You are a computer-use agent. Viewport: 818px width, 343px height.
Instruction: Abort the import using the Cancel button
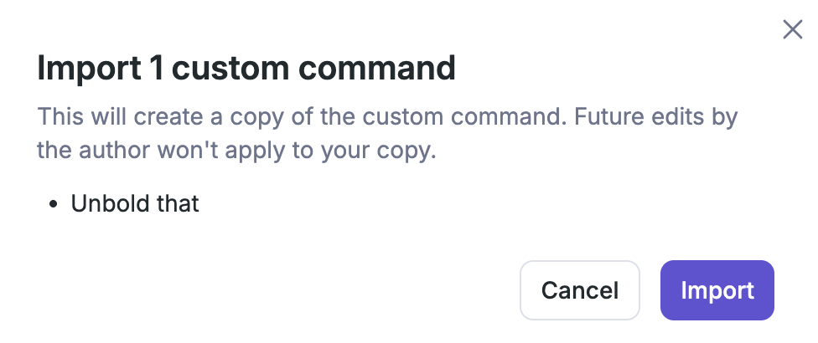tap(580, 290)
